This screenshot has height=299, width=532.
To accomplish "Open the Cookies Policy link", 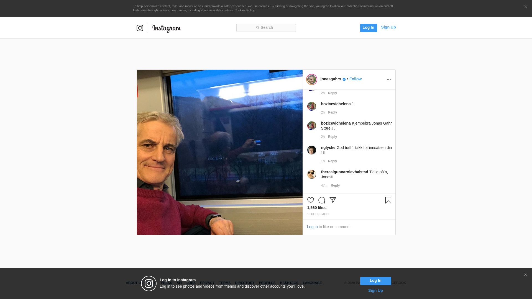I will [244, 11].
